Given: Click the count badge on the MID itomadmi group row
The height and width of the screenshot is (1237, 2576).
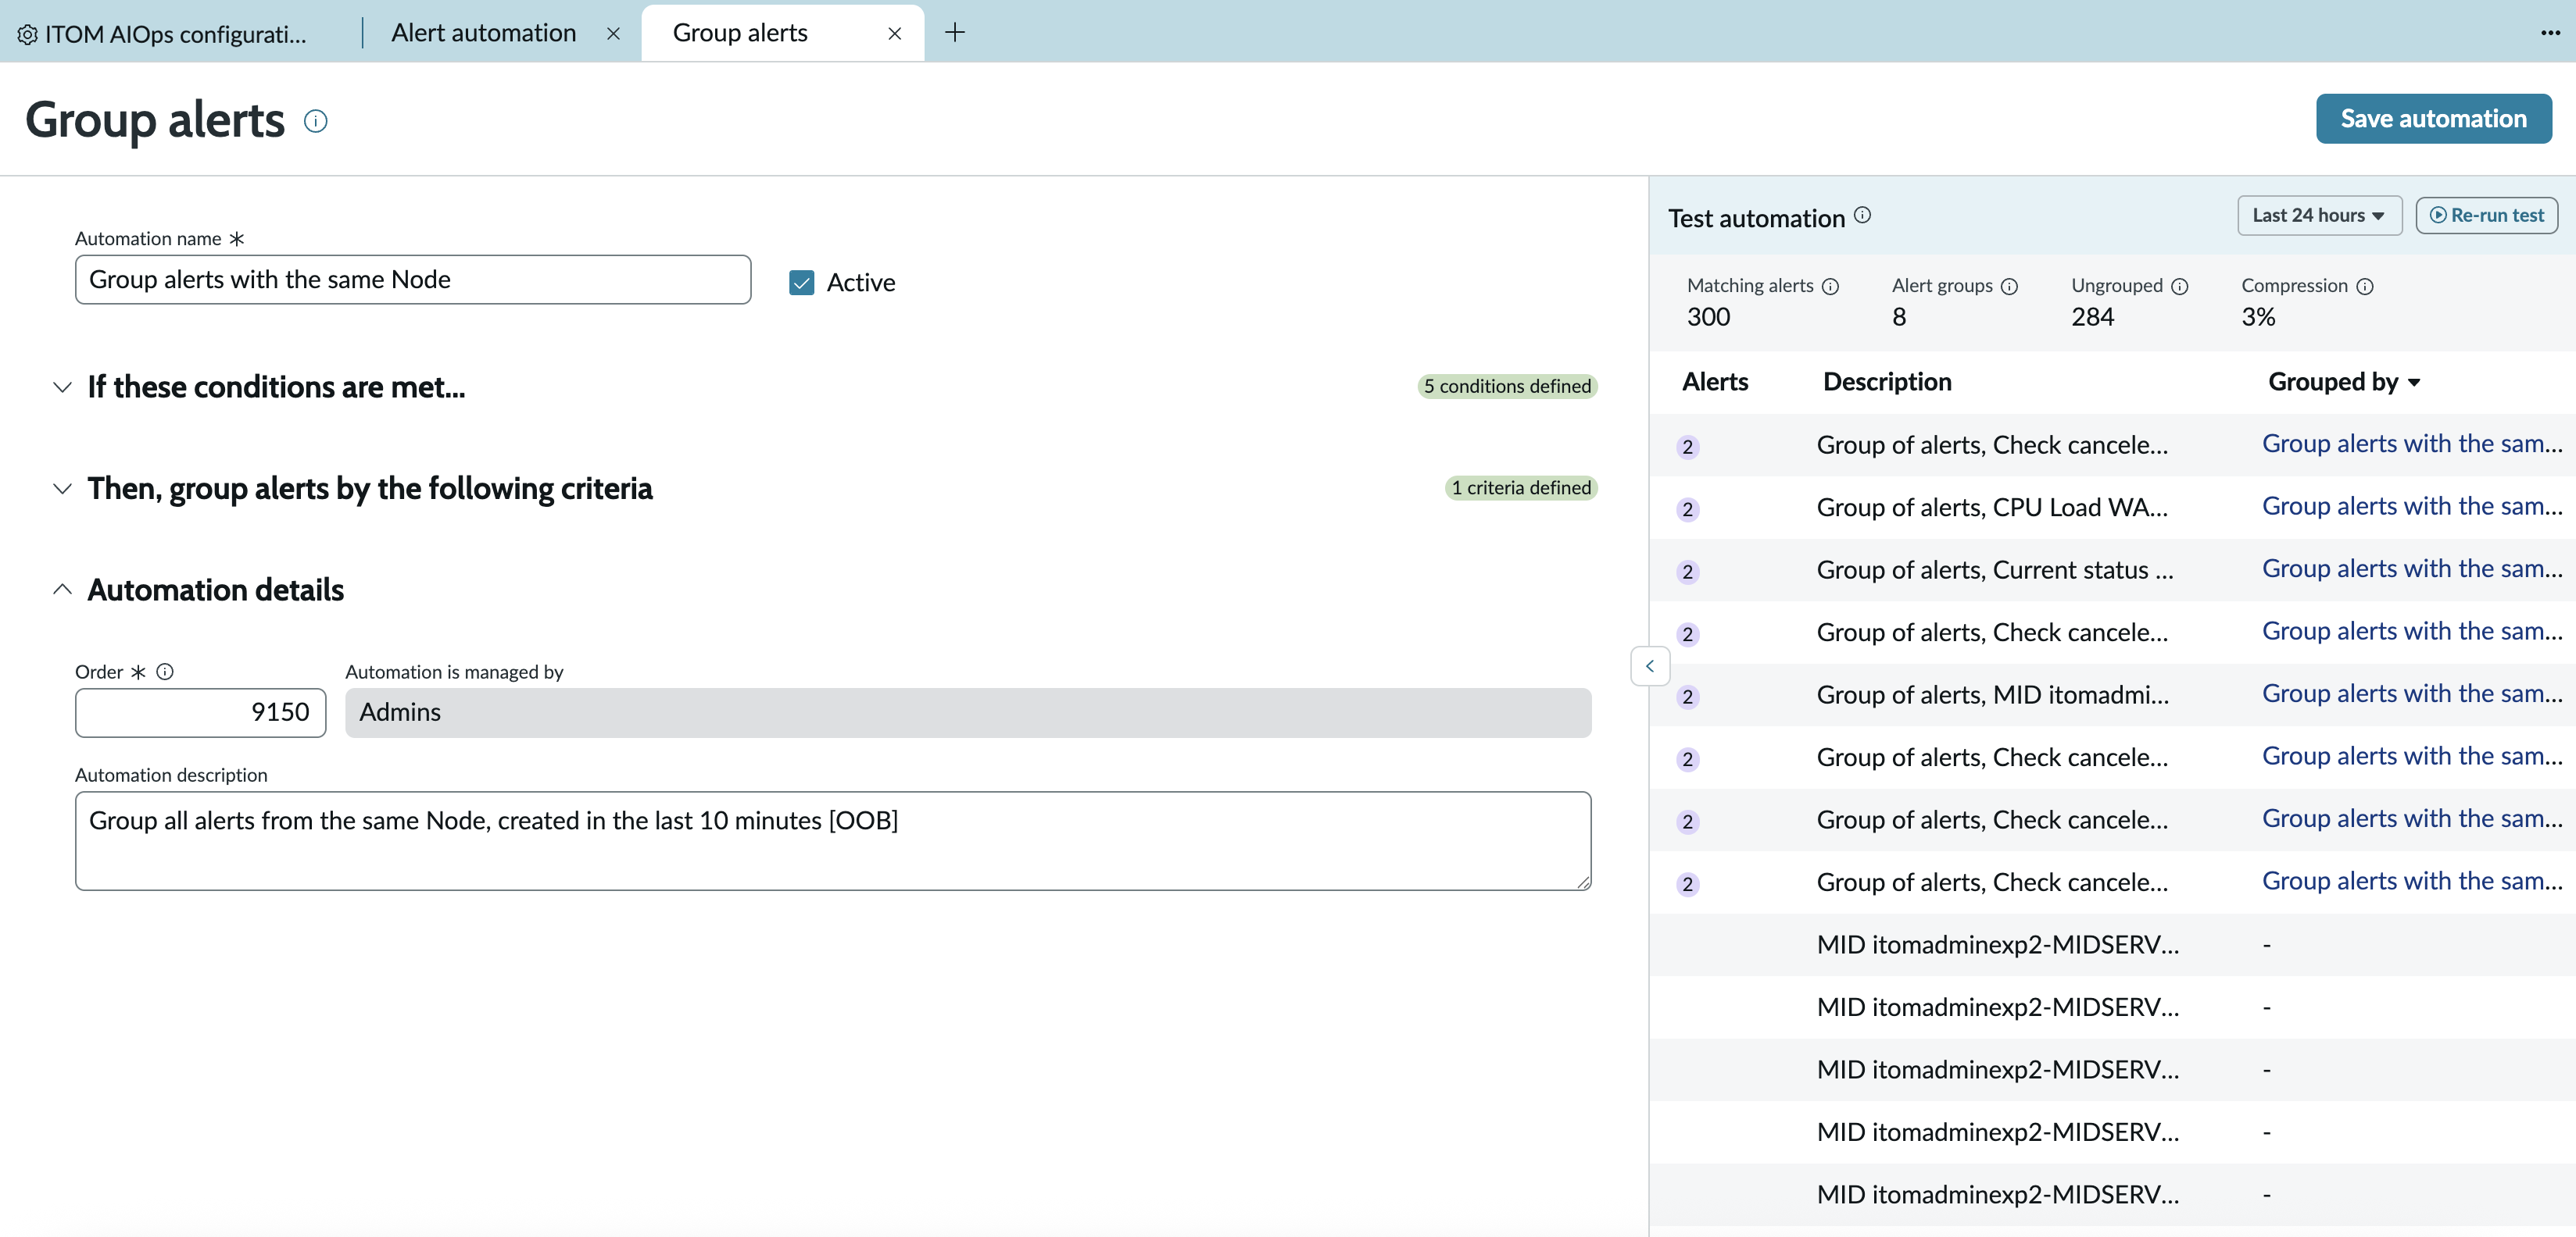Looking at the screenshot, I should [x=1688, y=697].
